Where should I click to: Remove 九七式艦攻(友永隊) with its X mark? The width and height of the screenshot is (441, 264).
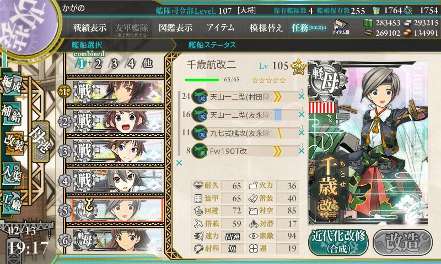301,133
